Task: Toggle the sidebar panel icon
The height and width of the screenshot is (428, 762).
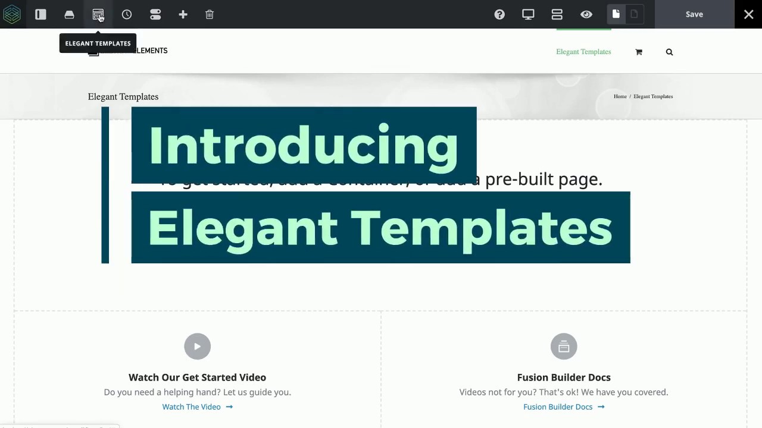Action: point(40,14)
